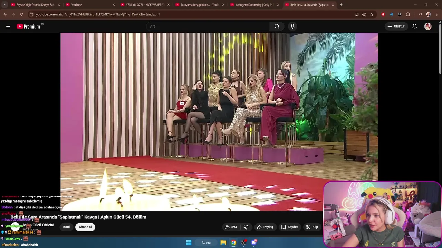Save the video with Kaydet
This screenshot has width=442, height=248.
pyautogui.click(x=289, y=227)
